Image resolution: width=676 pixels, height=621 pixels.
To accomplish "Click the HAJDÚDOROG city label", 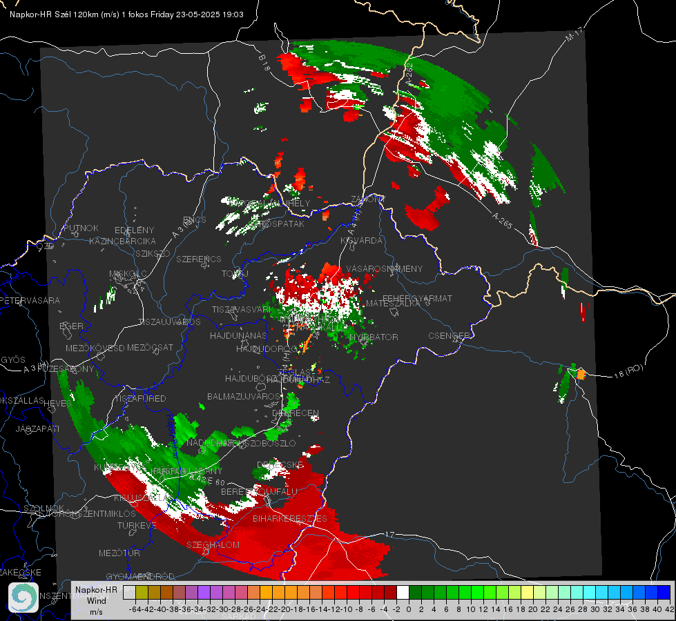I will pos(267,348).
